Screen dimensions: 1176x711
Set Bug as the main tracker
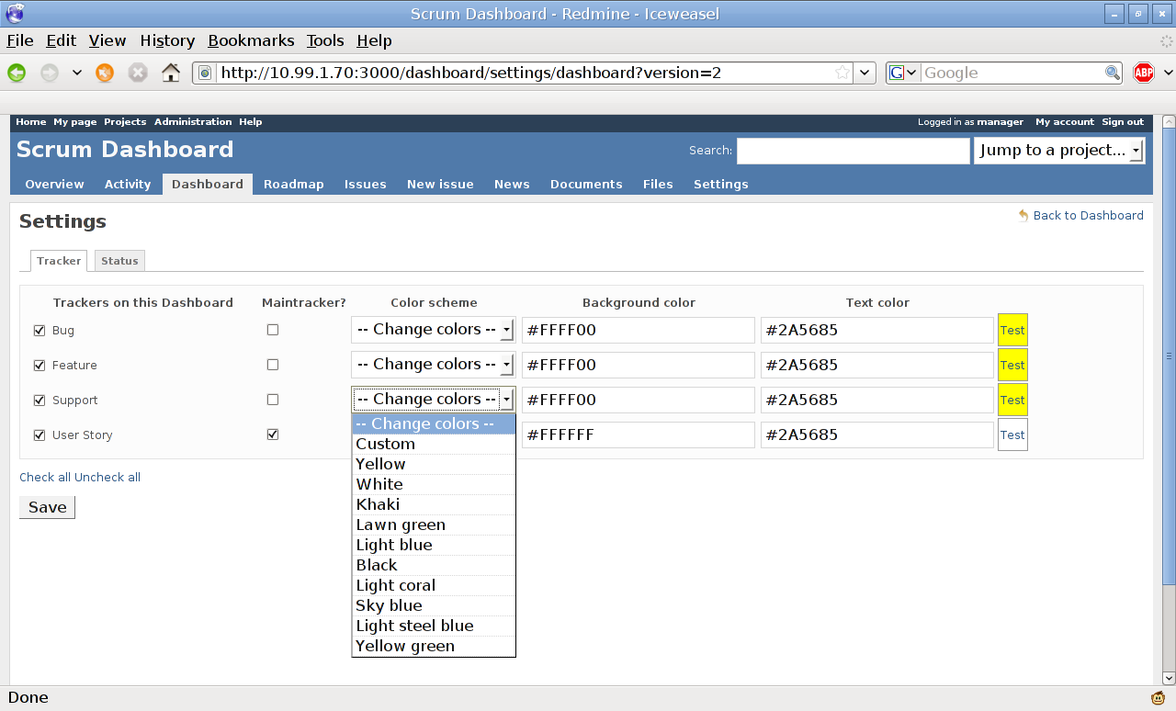pyautogui.click(x=273, y=330)
